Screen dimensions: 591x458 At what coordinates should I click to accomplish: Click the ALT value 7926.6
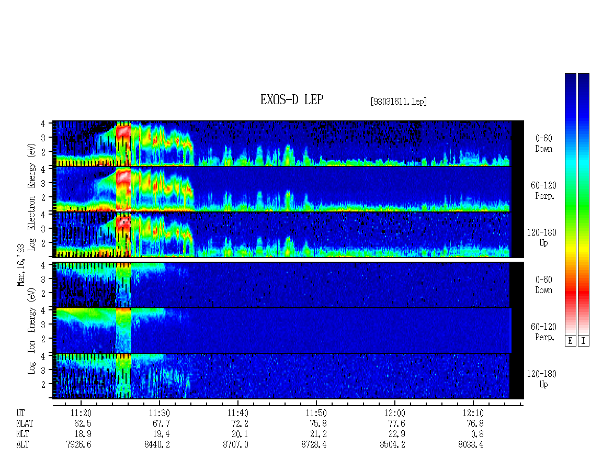click(79, 445)
